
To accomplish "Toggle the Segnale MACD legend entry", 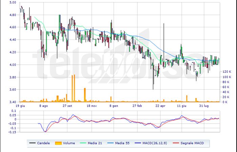I will 188,143.
